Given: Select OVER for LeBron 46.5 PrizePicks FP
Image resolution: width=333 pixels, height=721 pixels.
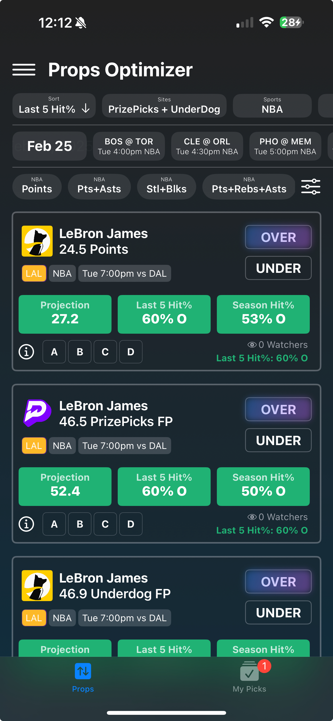Looking at the screenshot, I should point(278,409).
